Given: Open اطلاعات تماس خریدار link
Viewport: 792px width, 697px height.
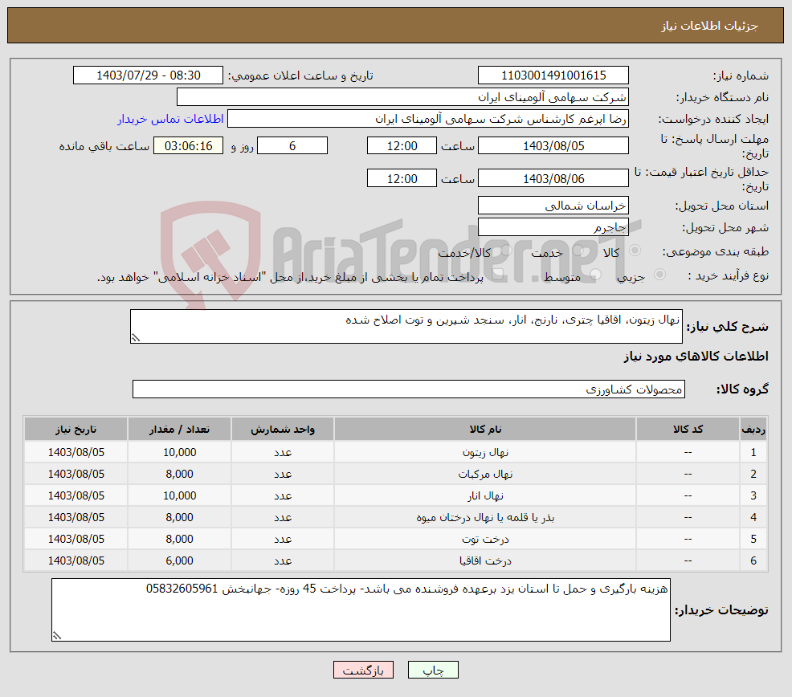Looking at the screenshot, I should 171,119.
